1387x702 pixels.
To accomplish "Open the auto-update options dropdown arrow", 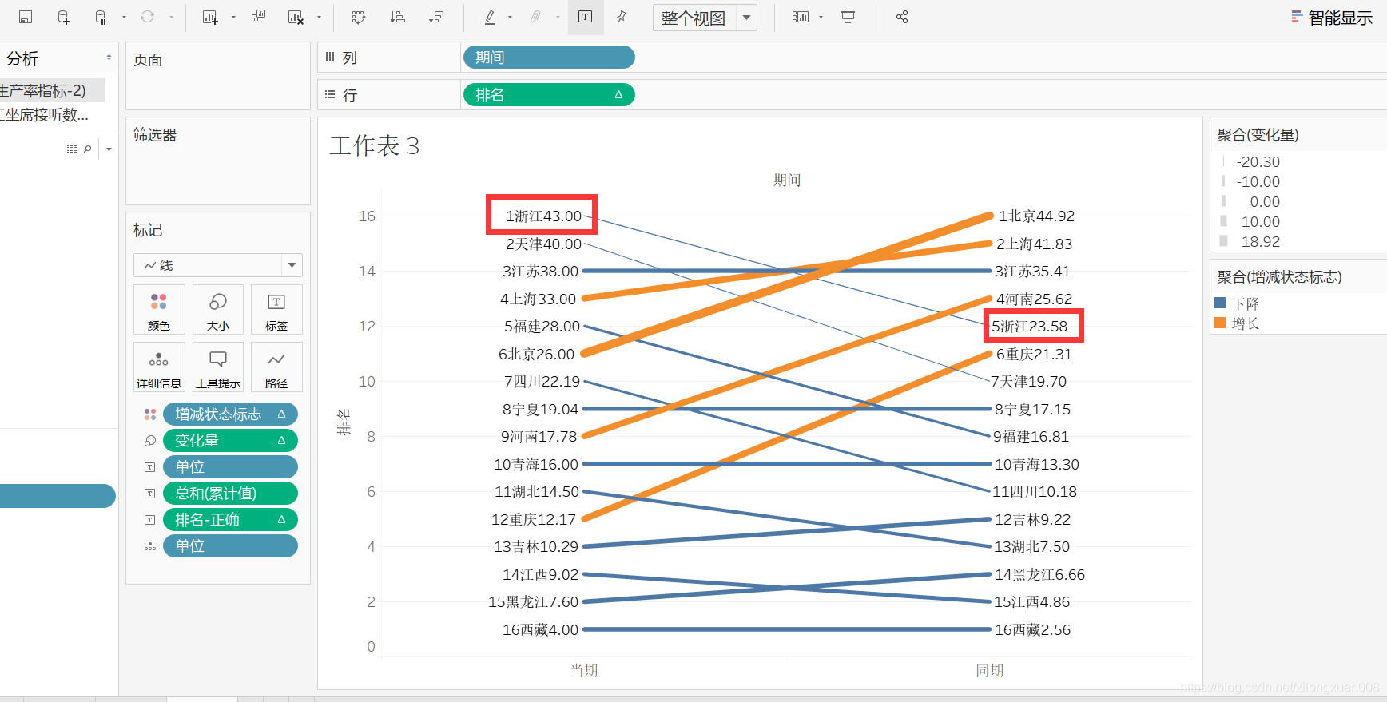I will [x=124, y=17].
